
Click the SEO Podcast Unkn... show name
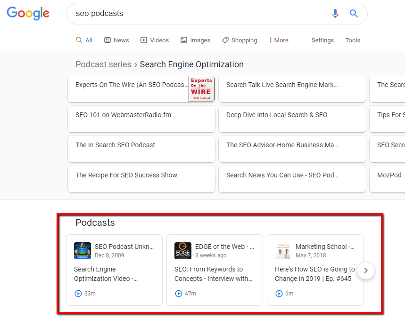coord(124,247)
